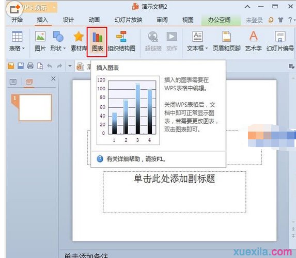Undo the last action
This screenshot has height=258, width=296.
coord(50,66)
